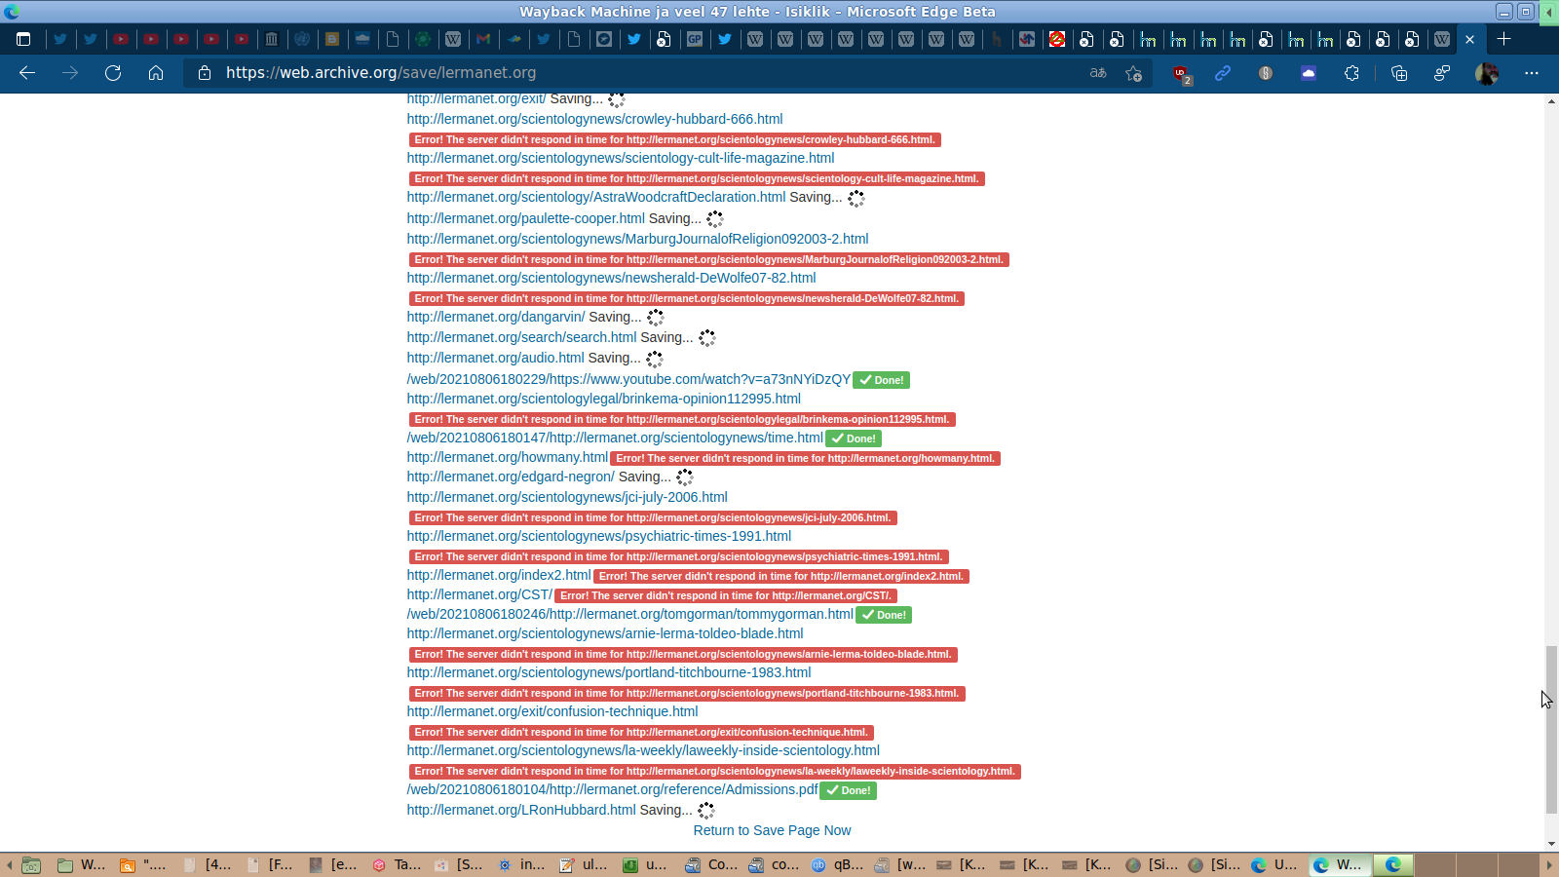The image size is (1559, 877).
Task: Open the lermanet.org/howmany.html link
Action: point(508,457)
